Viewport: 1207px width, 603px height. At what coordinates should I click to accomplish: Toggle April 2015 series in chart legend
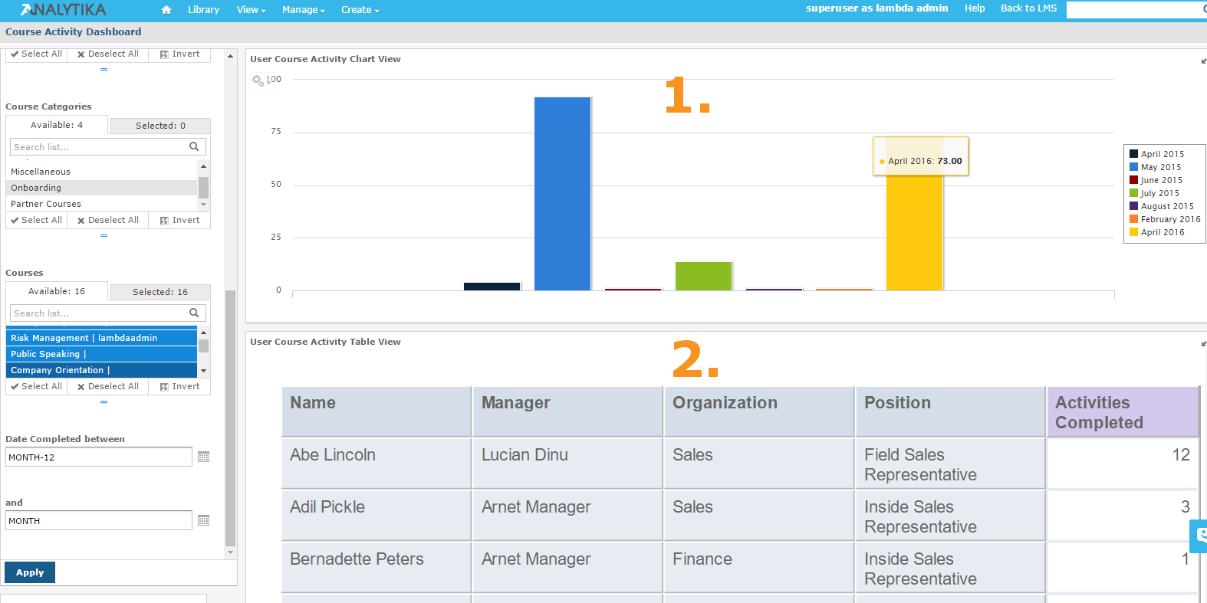[x=1156, y=154]
